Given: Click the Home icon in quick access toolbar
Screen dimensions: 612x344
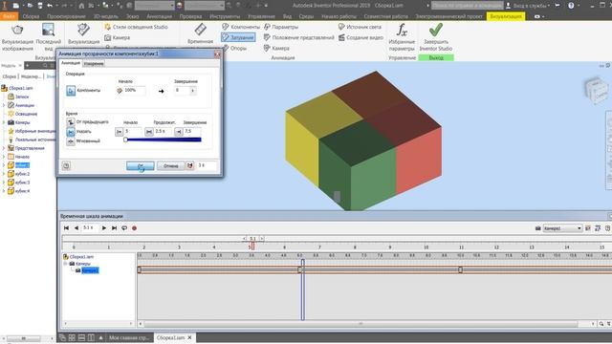Looking at the screenshot, I should (81, 6).
